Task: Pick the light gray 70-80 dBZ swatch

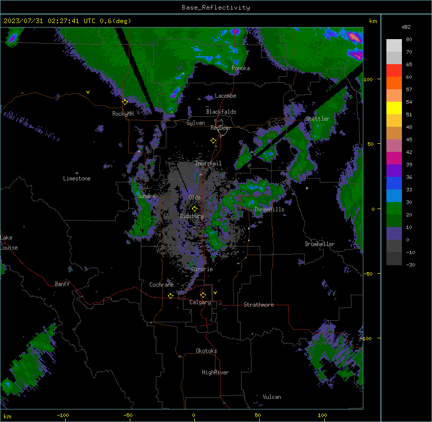Action: point(394,46)
